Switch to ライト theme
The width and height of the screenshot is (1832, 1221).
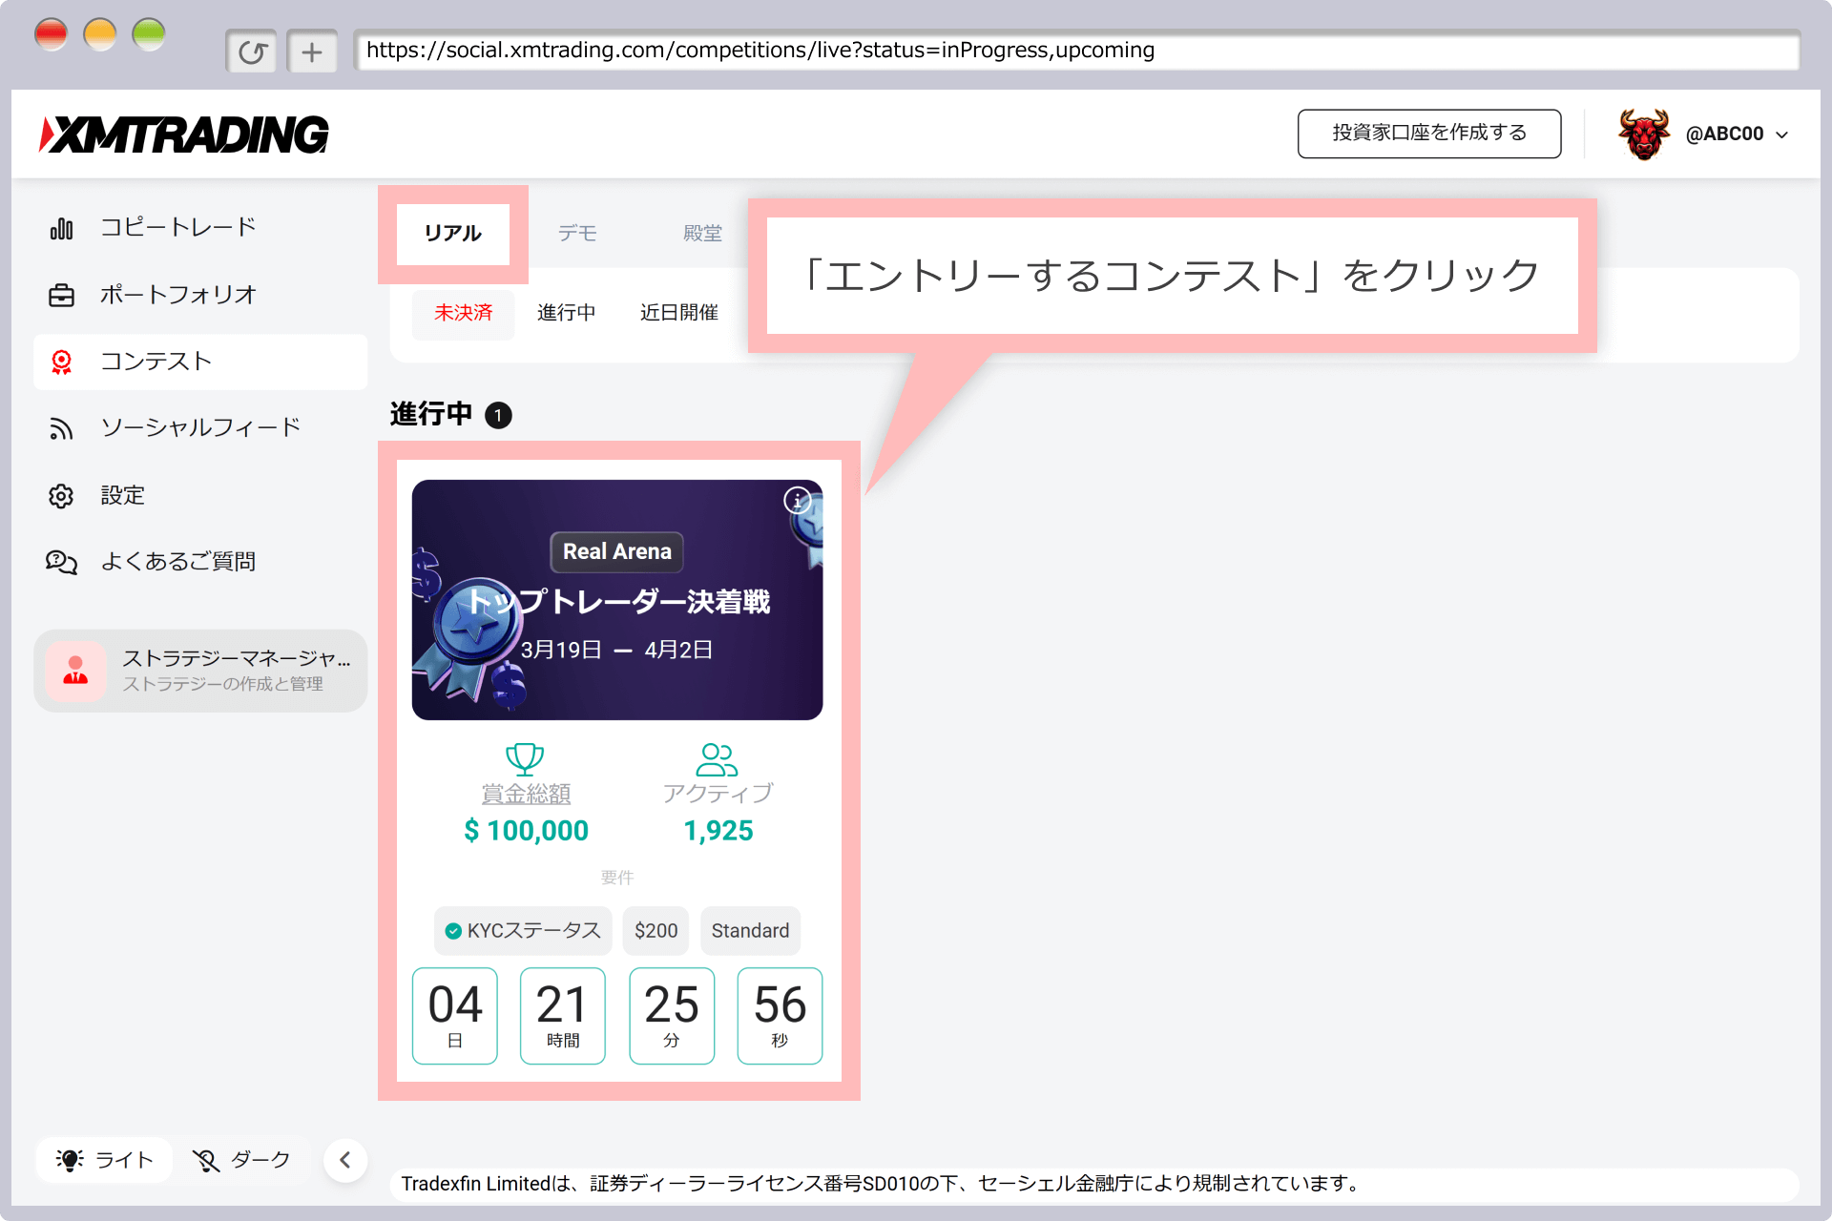click(x=103, y=1159)
